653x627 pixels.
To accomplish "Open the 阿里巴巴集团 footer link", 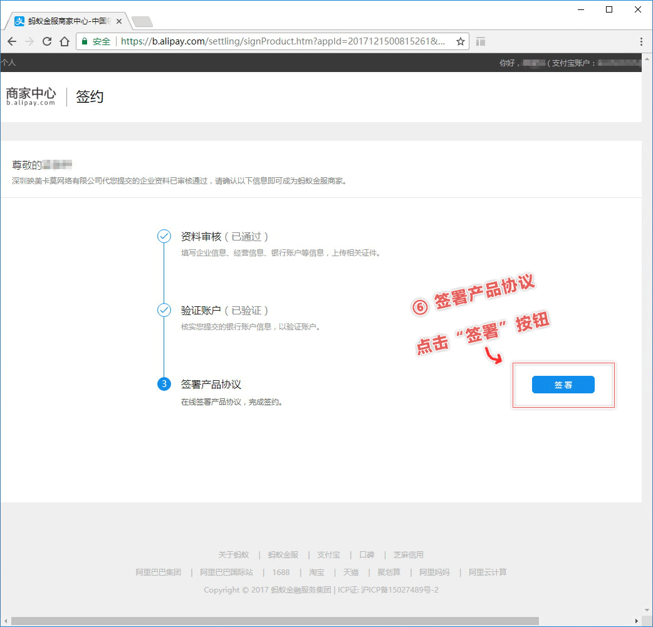I will [159, 572].
